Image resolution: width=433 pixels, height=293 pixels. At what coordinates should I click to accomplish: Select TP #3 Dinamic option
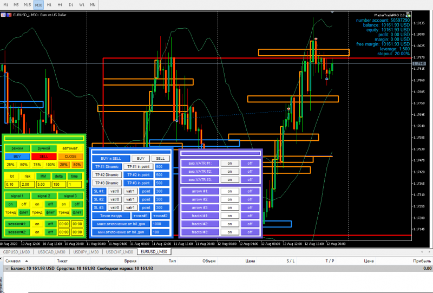[x=107, y=183]
